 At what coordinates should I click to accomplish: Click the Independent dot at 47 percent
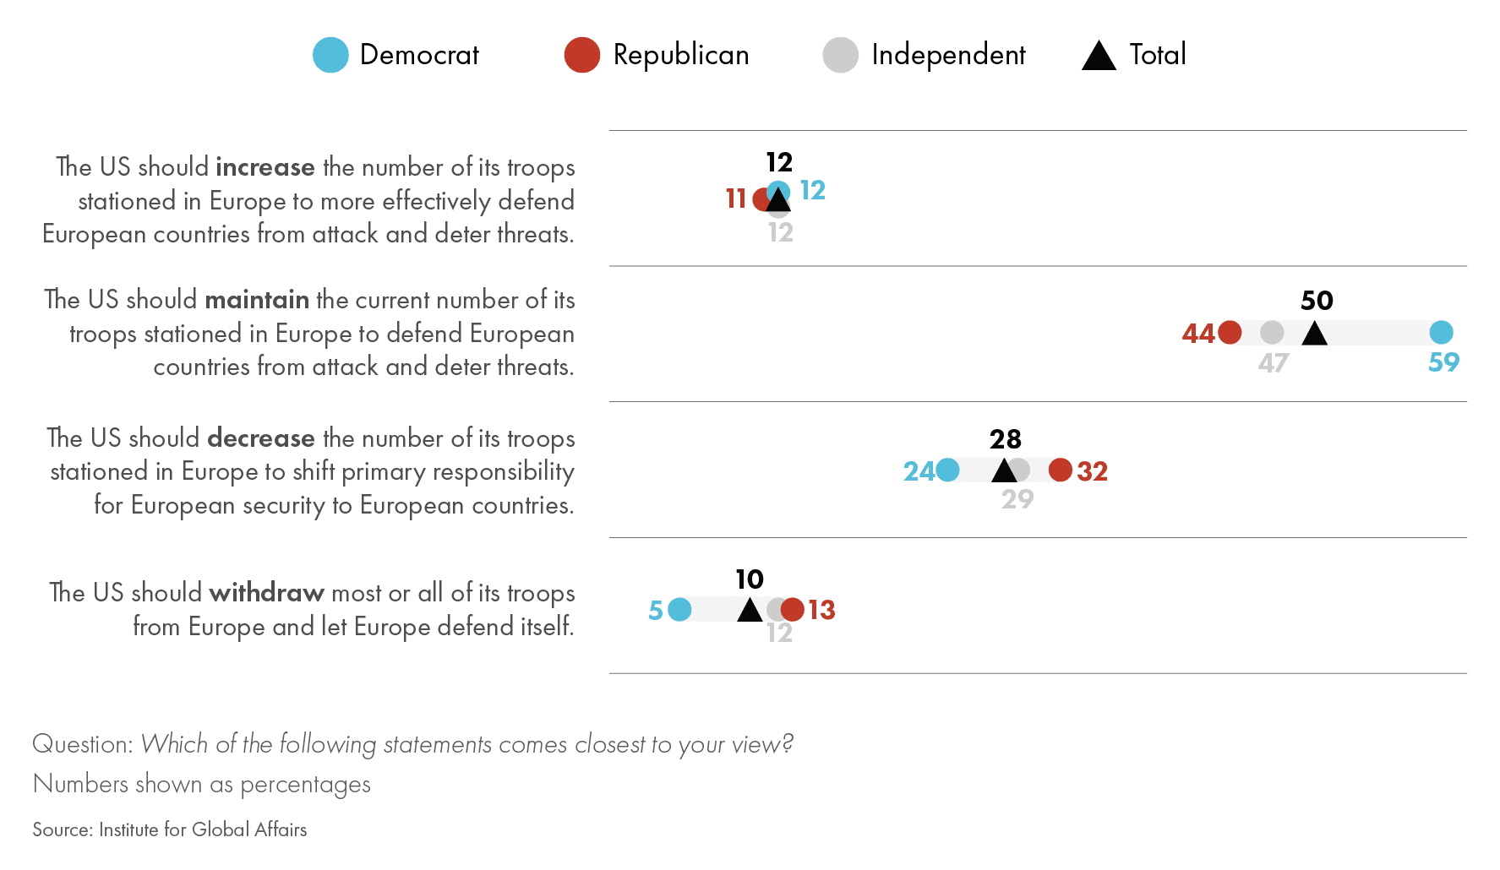(1272, 333)
